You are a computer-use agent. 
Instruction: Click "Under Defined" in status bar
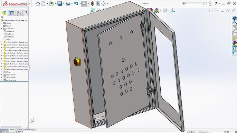[x=191, y=132]
